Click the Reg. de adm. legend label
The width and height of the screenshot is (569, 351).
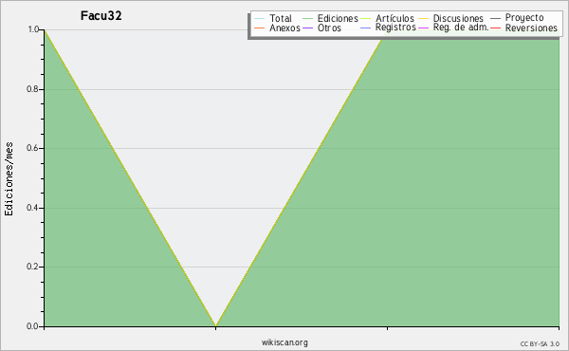pos(461,28)
